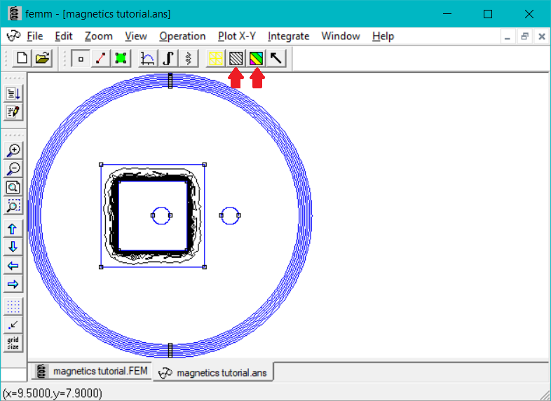Open the rainbow density plot icon
Screen dimensions: 551x401
point(257,59)
